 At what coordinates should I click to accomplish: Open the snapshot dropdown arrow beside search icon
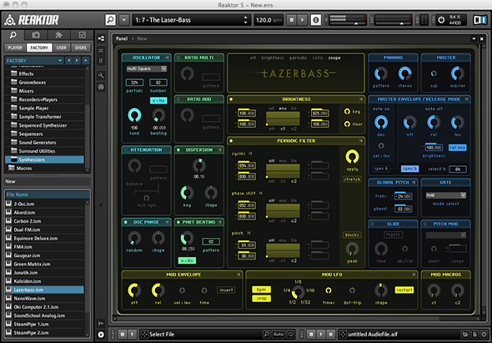pos(124,20)
